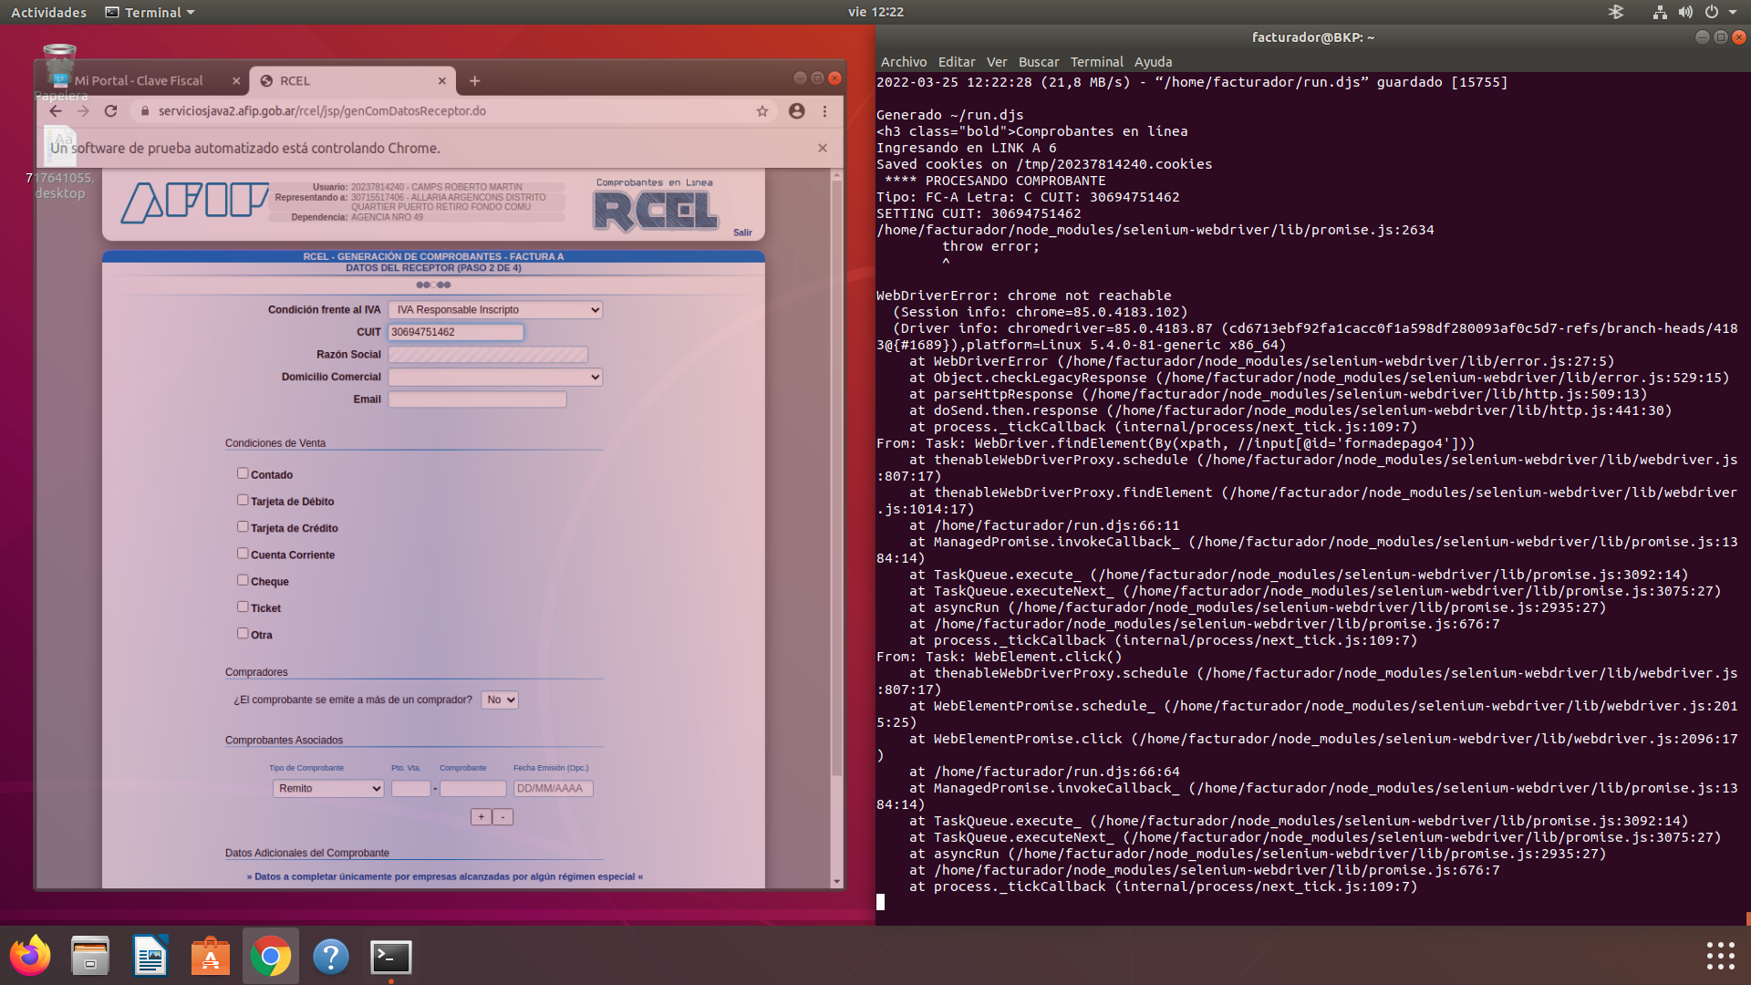Open the Buscar menu in terminal
Image resolution: width=1751 pixels, height=985 pixels.
point(1039,62)
